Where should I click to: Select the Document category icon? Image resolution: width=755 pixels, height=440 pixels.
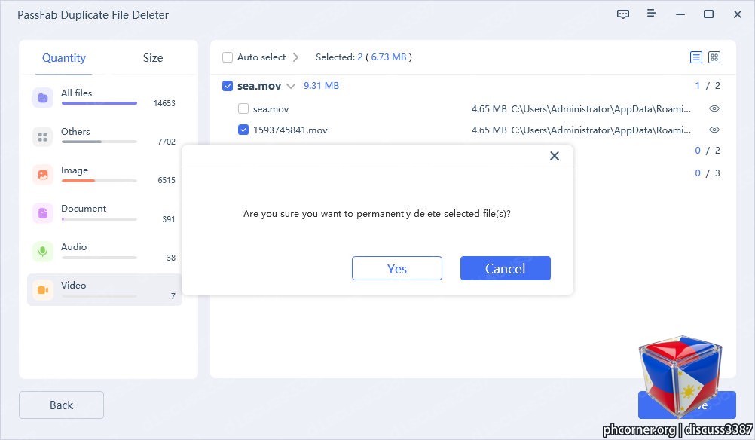43,212
